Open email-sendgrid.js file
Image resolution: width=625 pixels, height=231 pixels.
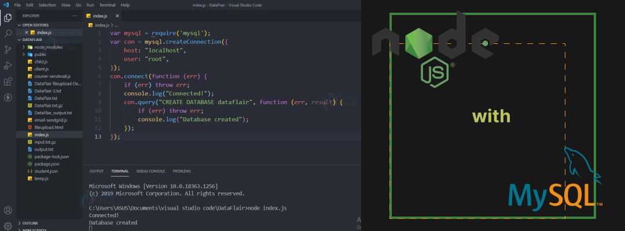[50, 120]
